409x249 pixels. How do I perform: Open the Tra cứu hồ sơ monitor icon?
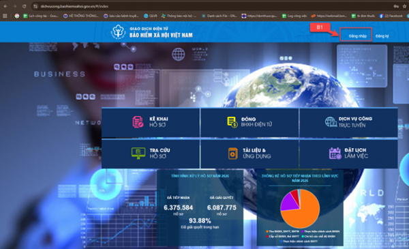pyautogui.click(x=138, y=153)
